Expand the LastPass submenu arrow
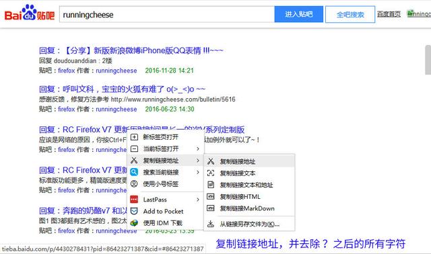Screen dimensions: 431x254 (x=198, y=200)
